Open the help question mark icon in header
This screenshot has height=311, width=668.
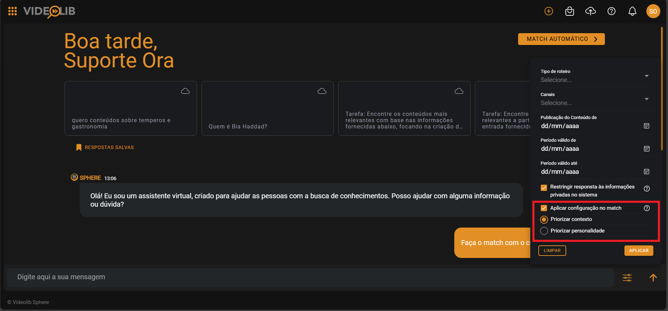612,11
